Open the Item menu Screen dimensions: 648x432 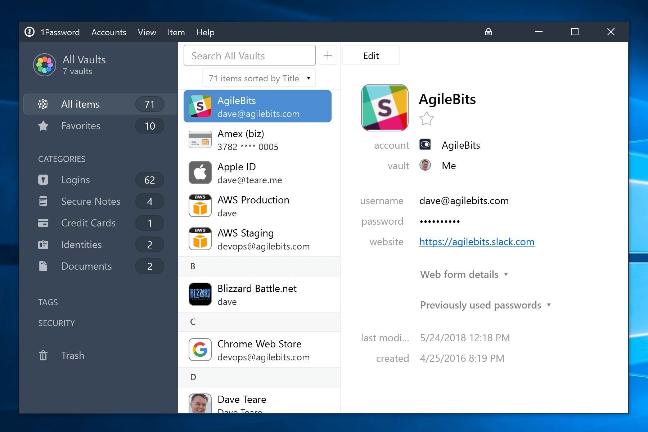coord(176,32)
